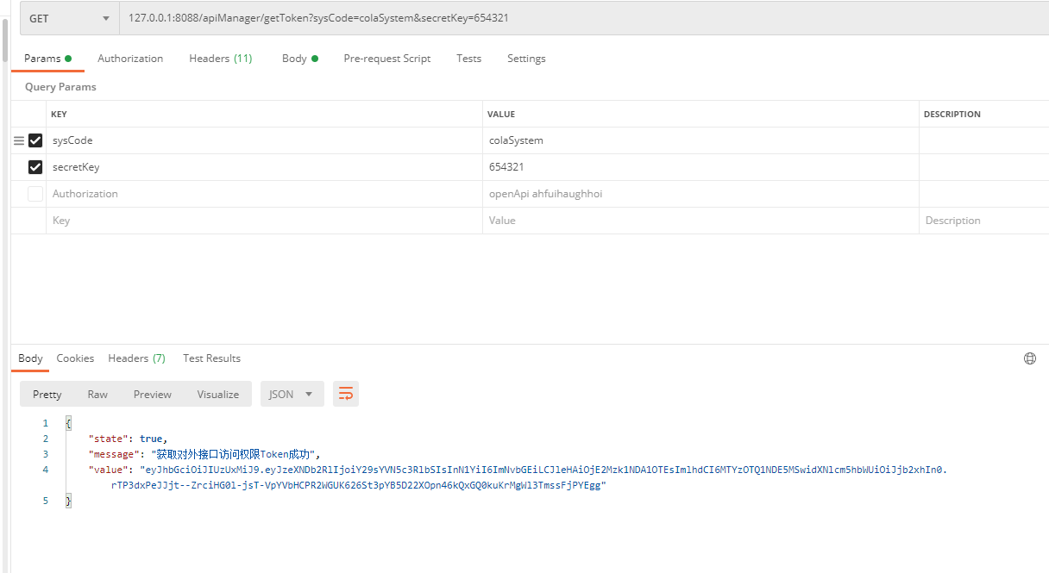Viewport: 1049px width, 573px height.
Task: Uncheck the sysCode parameter checkbox
Action: (35, 140)
